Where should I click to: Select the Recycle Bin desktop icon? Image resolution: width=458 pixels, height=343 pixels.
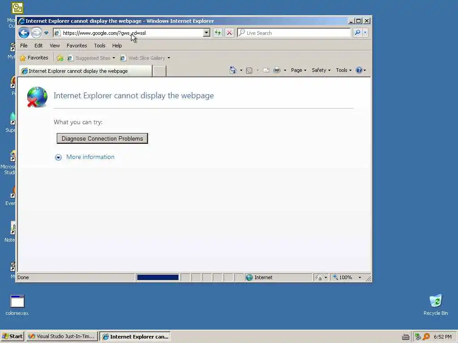(x=436, y=305)
